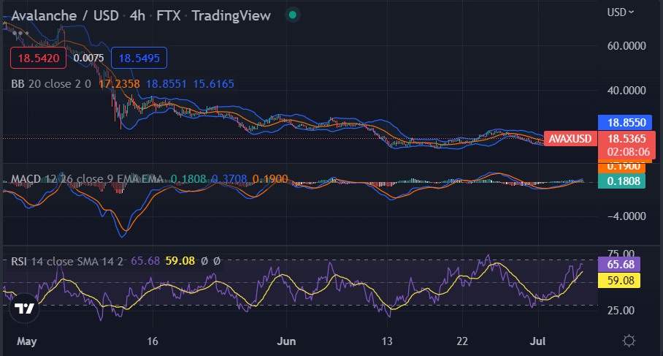
Task: Click the 13 date on time axis
Action: click(387, 341)
